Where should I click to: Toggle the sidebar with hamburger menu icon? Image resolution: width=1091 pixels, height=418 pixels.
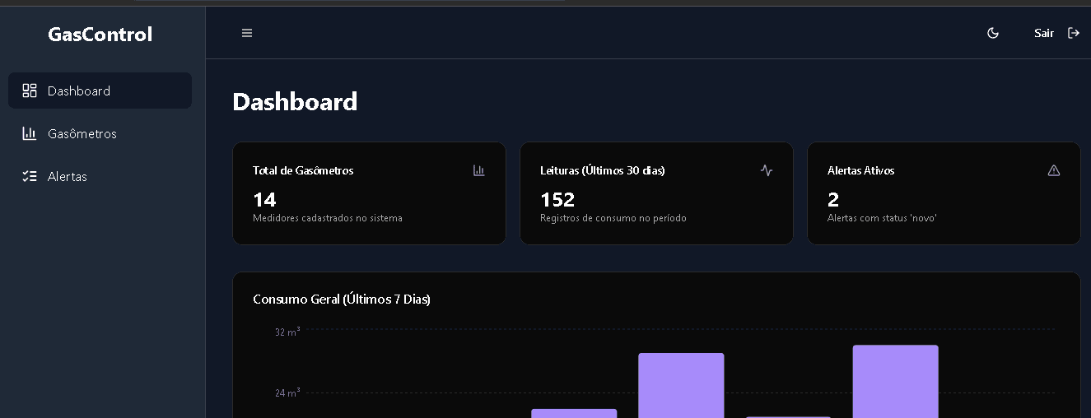click(247, 33)
